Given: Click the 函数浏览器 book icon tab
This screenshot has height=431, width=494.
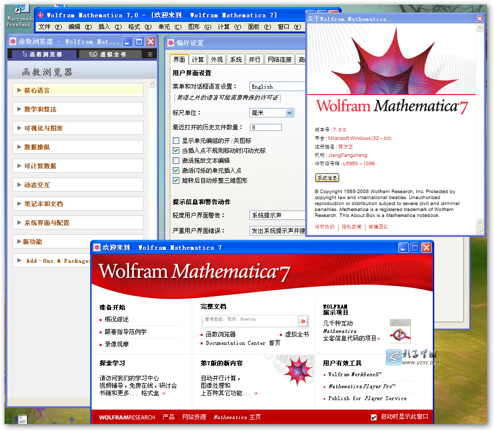Looking at the screenshot, I should click(23, 54).
